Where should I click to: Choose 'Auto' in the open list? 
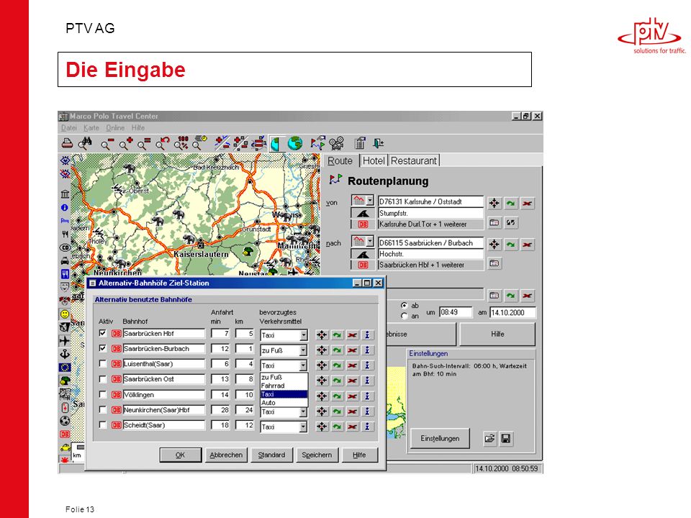tap(284, 403)
